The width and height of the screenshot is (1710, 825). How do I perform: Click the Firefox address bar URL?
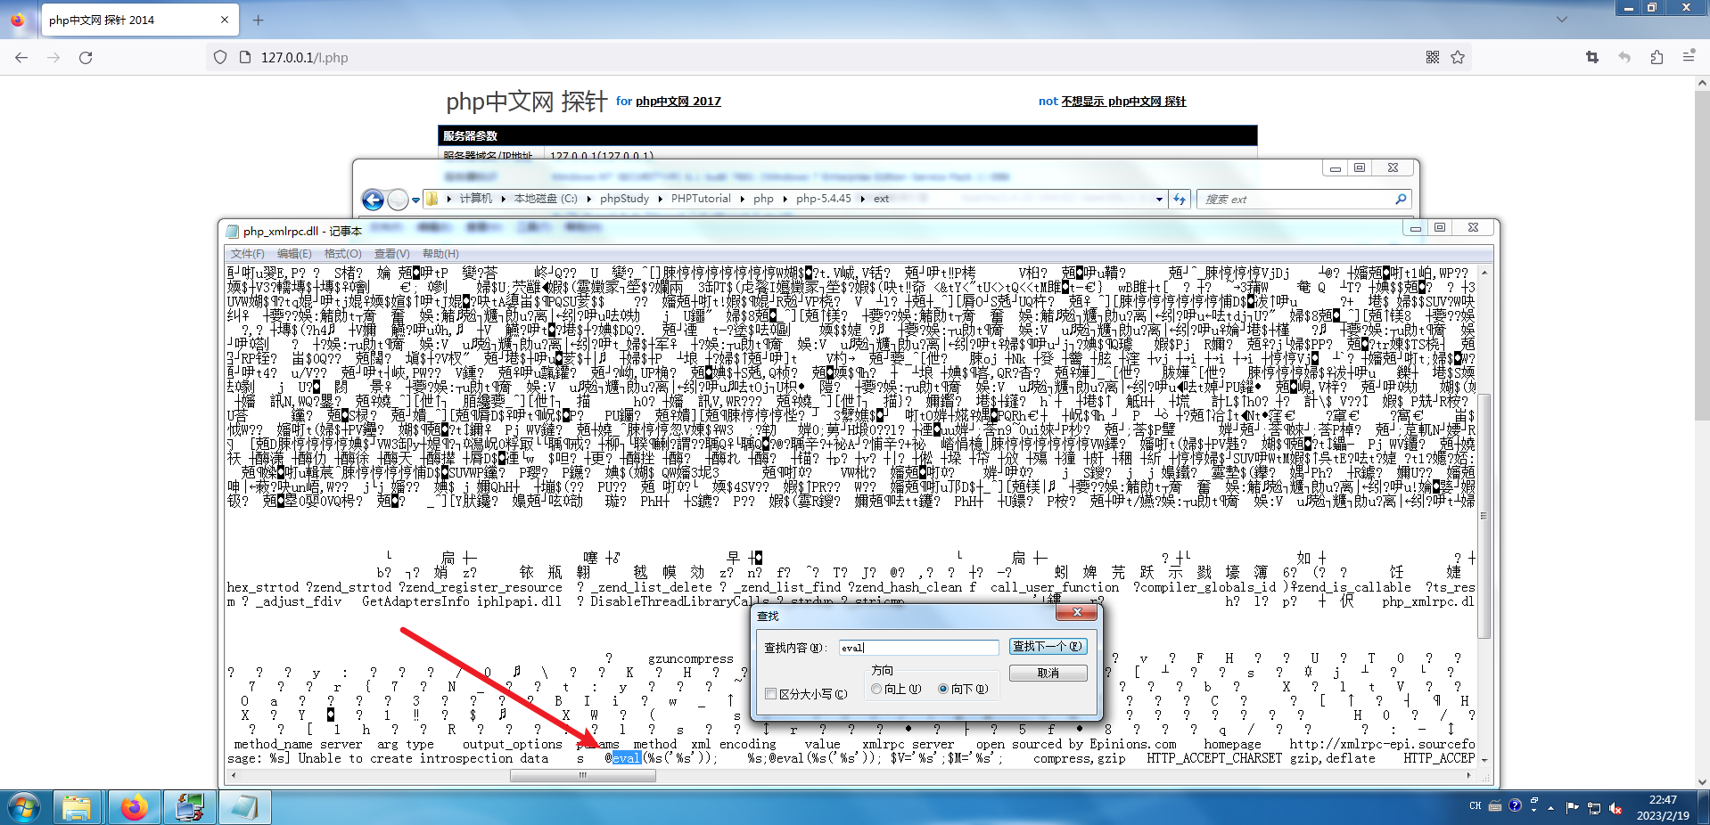coord(304,57)
